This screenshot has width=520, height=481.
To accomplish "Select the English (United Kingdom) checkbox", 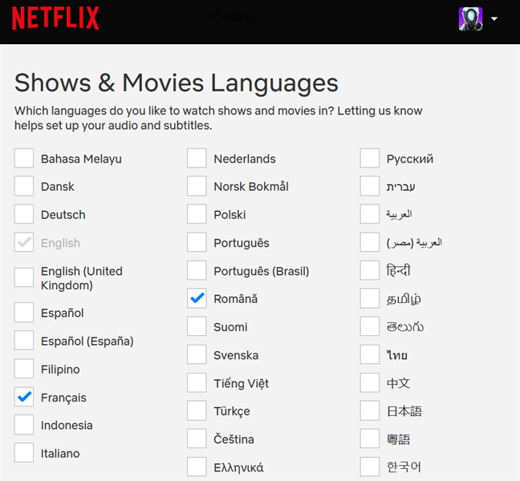I will 24,277.
